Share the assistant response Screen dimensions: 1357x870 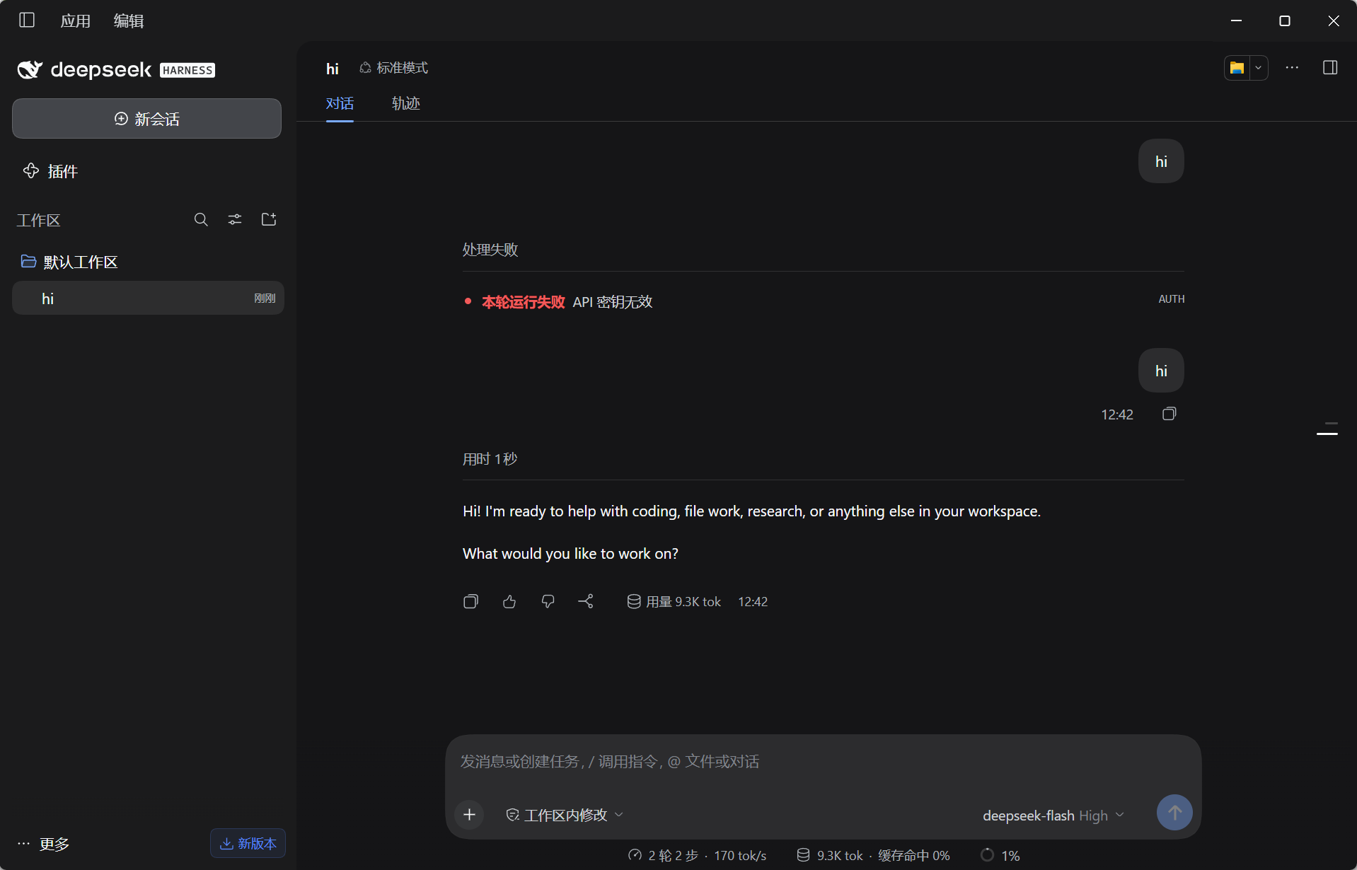tap(586, 601)
